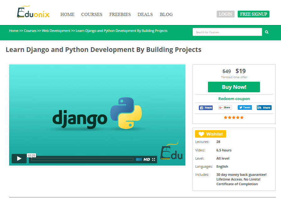The width and height of the screenshot is (281, 199).
Task: Add course to Wishlist
Action: (x=210, y=134)
